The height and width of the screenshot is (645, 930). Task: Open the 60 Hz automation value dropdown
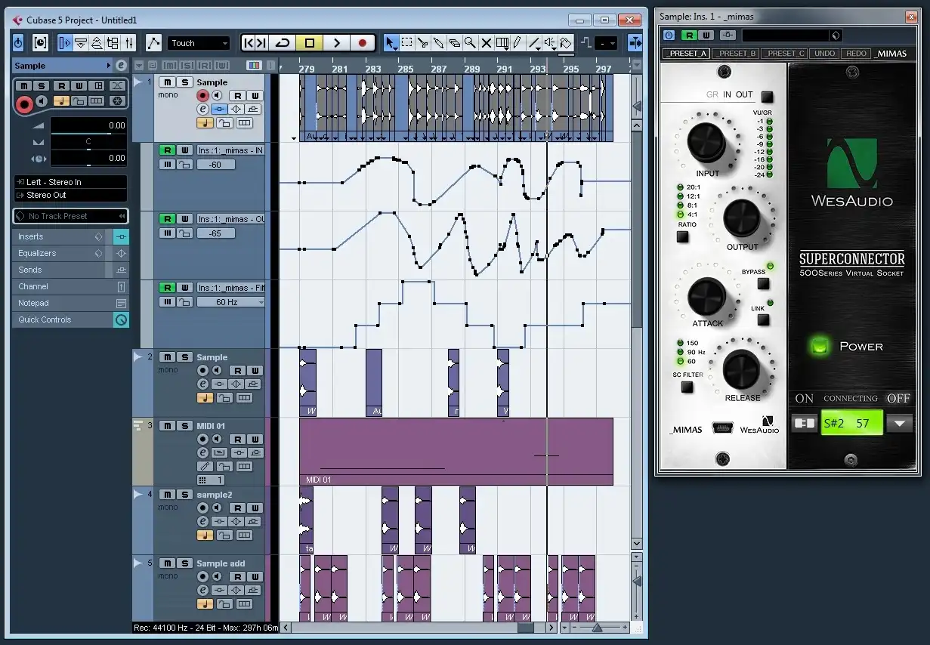230,302
